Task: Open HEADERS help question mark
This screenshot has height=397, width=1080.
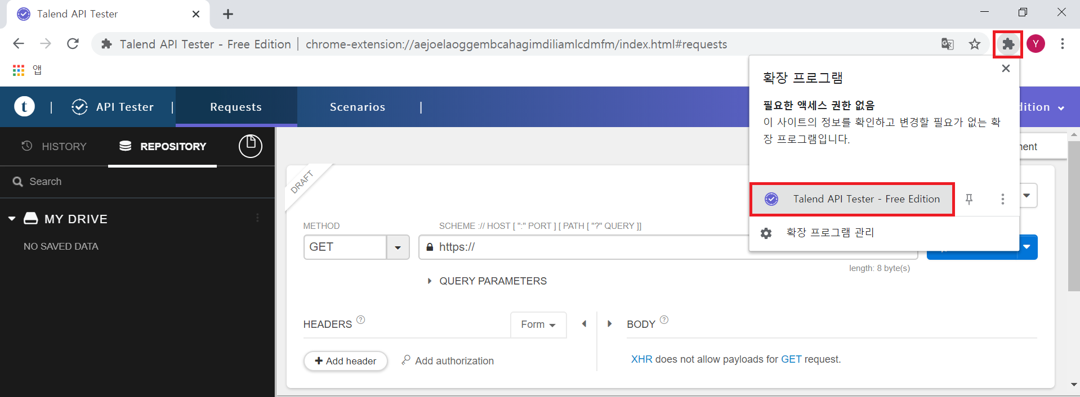Action: (x=361, y=319)
